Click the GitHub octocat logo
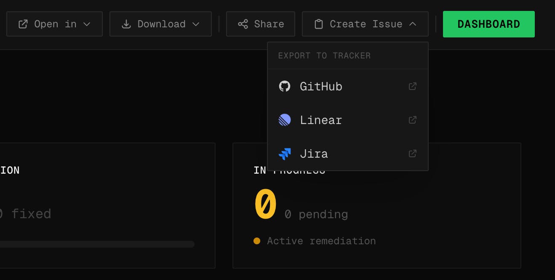 pos(285,86)
